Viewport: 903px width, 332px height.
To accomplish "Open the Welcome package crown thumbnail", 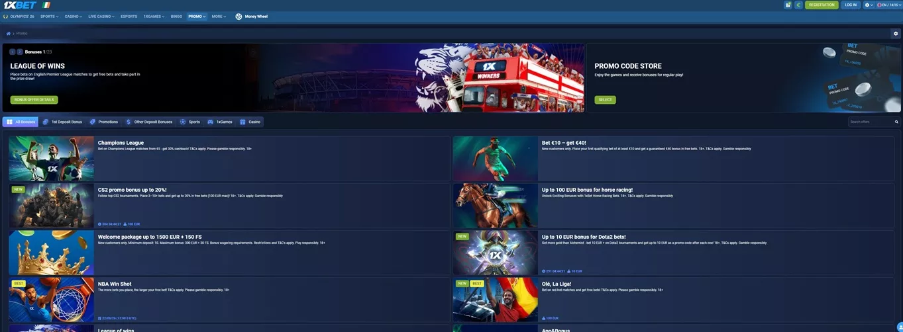I will coord(52,253).
